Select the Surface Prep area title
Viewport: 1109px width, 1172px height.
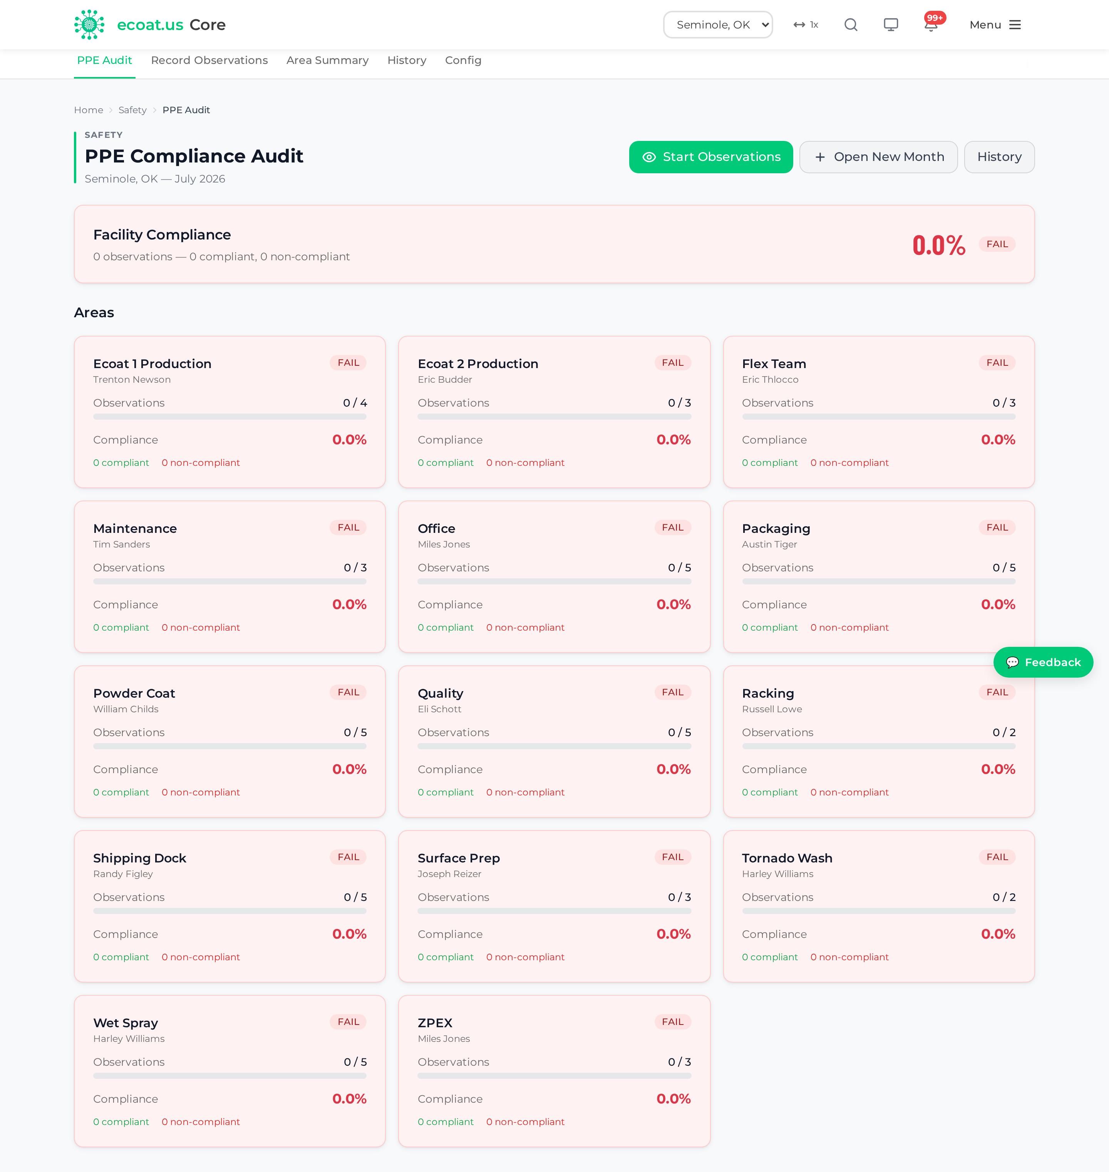459,858
